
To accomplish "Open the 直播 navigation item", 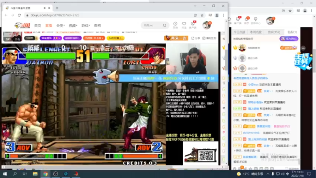I will pos(49,26).
